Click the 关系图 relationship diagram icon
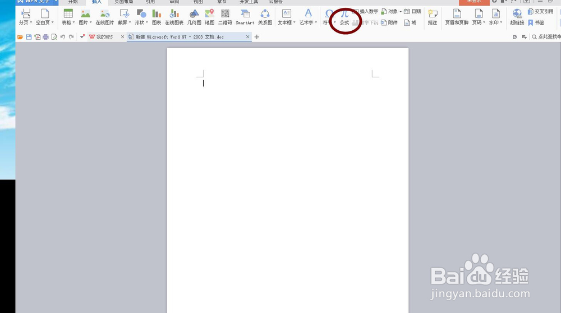The height and width of the screenshot is (313, 561). [x=265, y=17]
